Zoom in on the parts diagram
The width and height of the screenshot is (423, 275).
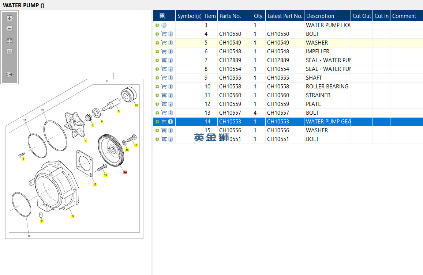(x=10, y=18)
